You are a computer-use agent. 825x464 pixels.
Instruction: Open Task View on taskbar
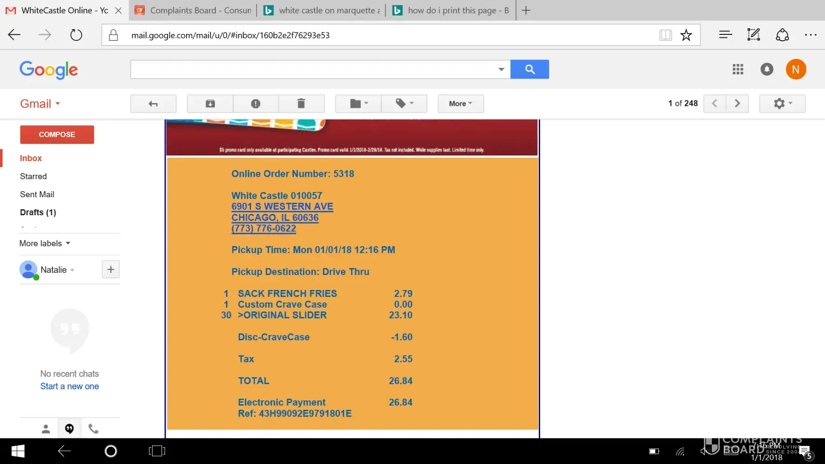tap(157, 451)
